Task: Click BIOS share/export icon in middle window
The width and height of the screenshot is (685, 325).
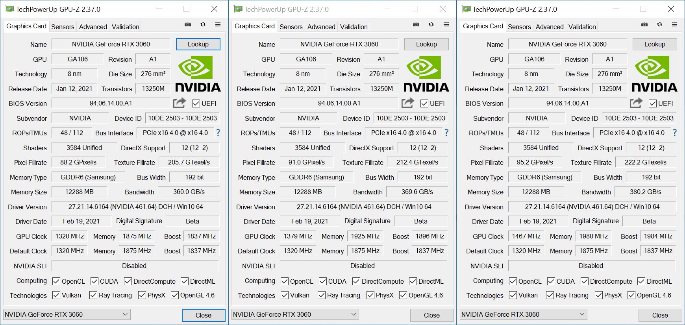Action: 408,103
